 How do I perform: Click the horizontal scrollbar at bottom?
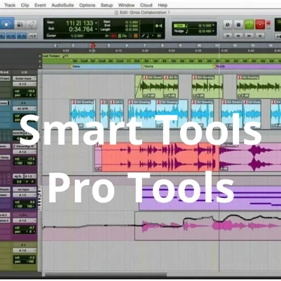107,275
